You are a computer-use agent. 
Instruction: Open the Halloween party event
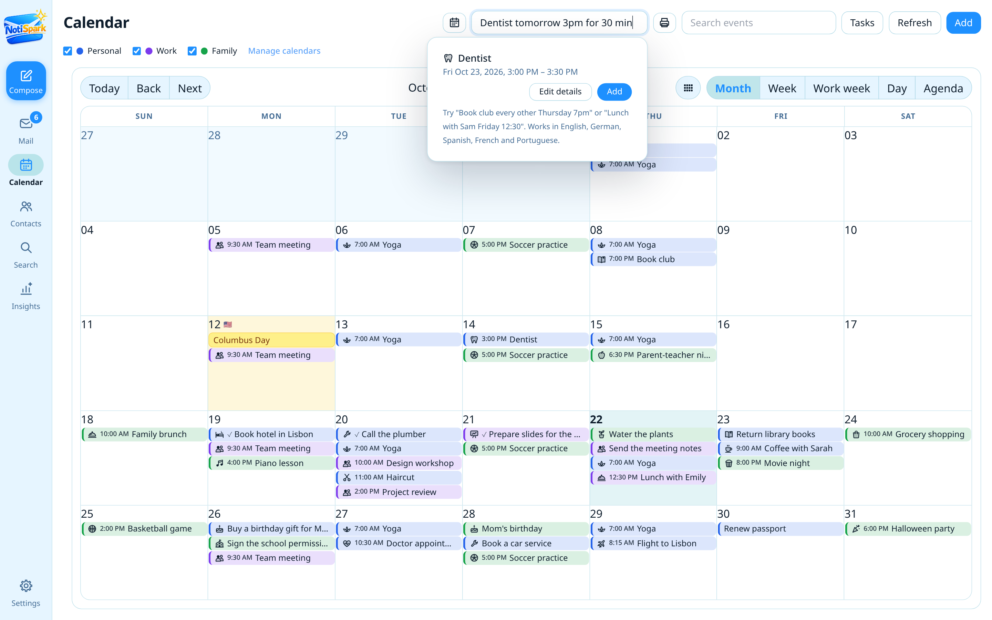coord(908,529)
